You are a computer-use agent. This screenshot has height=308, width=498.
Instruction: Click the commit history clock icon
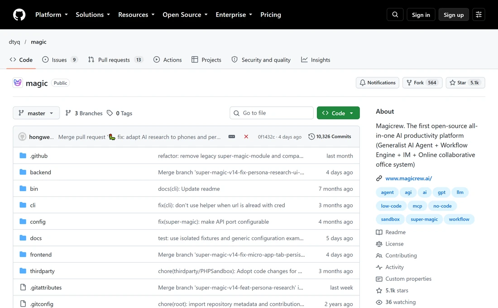311,137
